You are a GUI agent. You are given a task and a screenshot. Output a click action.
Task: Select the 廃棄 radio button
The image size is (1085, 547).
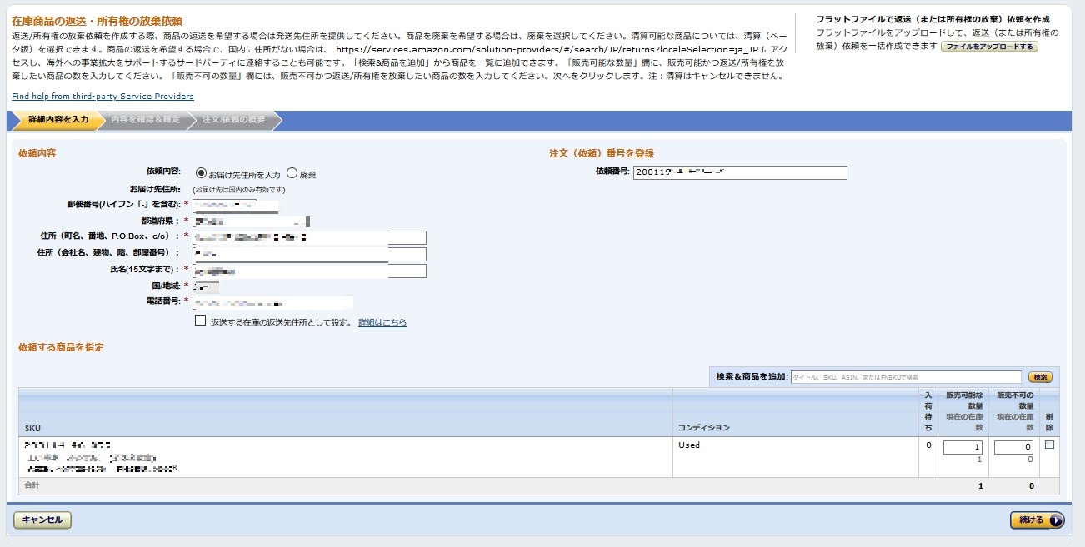coord(292,173)
